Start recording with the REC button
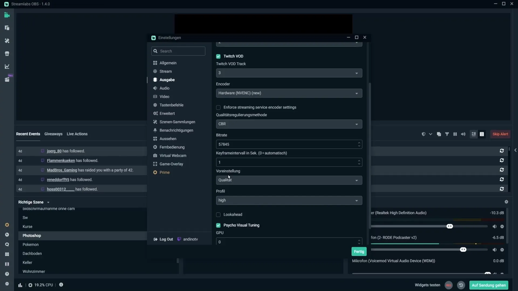Screen dimensions: 518x291 click(449, 285)
